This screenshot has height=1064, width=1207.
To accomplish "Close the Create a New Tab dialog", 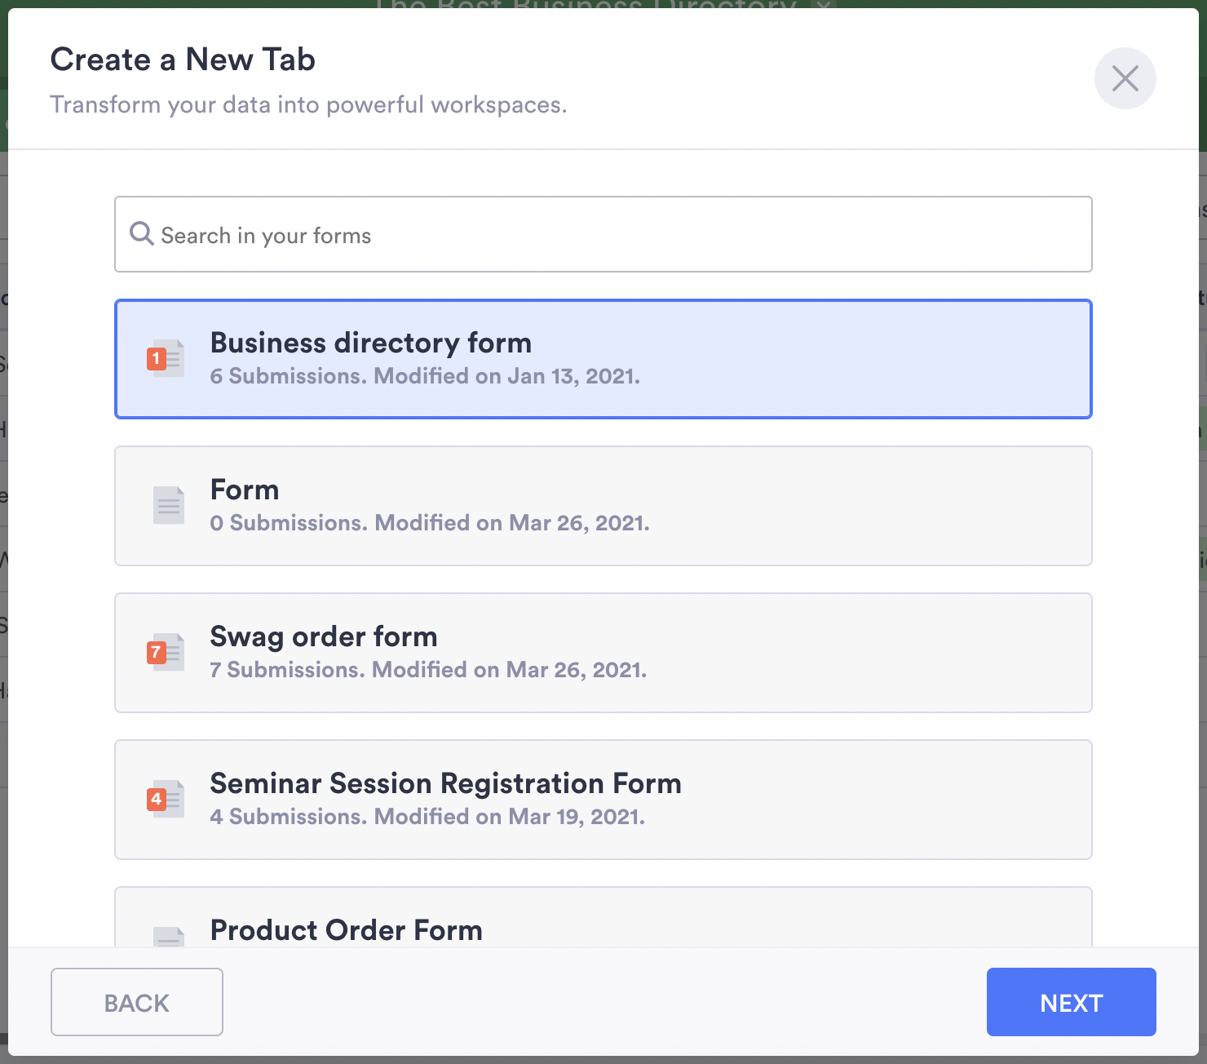I will point(1125,78).
